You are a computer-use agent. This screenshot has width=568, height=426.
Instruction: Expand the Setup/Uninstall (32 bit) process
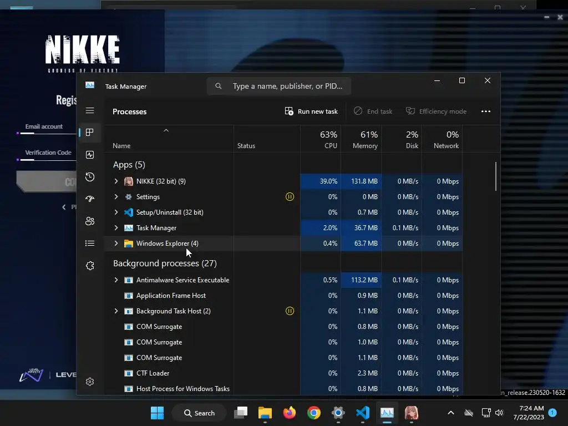pyautogui.click(x=116, y=212)
